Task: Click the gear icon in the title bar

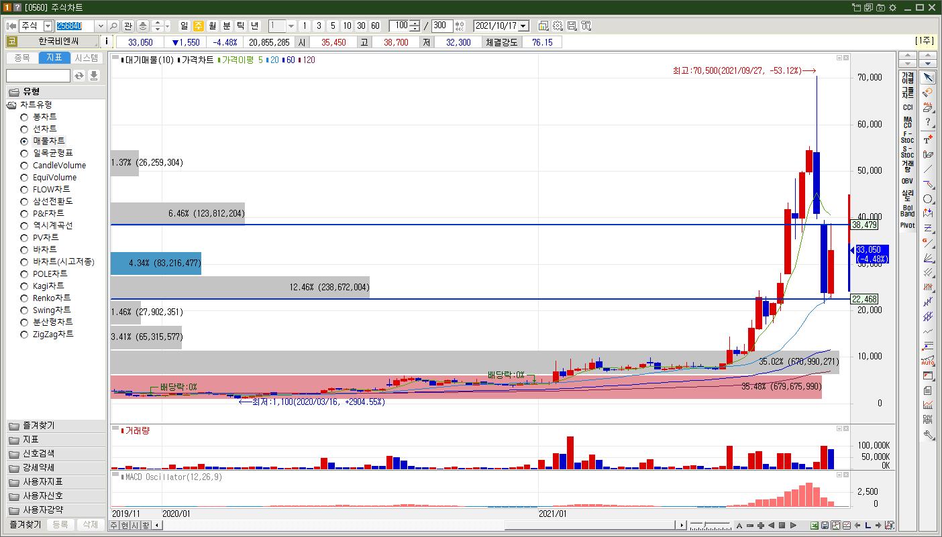Action: coord(892,7)
